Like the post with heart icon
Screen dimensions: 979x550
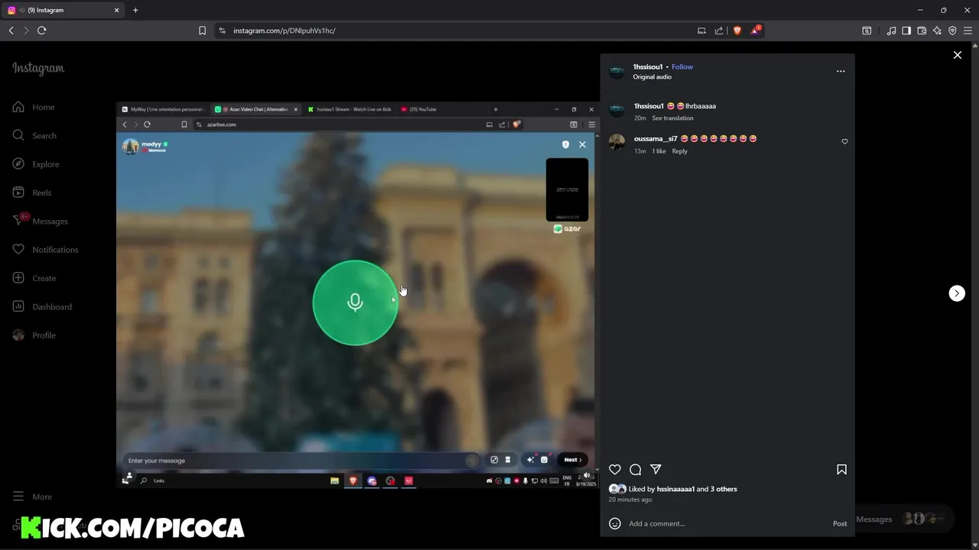[615, 470]
